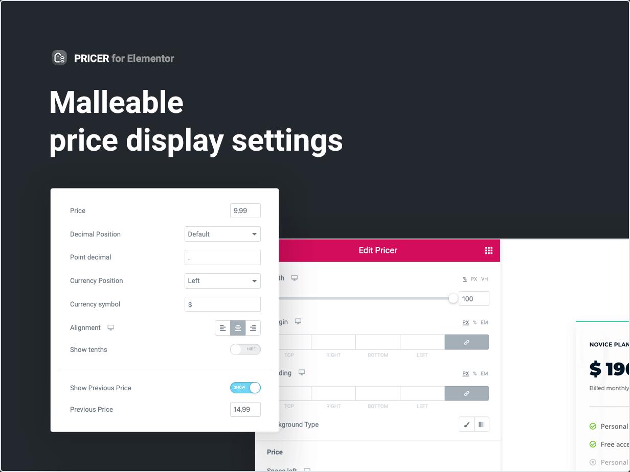630x472 pixels.
Task: Click the Currency symbol input field
Action: click(222, 304)
